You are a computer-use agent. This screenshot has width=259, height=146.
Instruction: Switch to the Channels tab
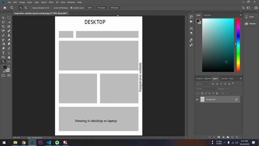(224, 78)
